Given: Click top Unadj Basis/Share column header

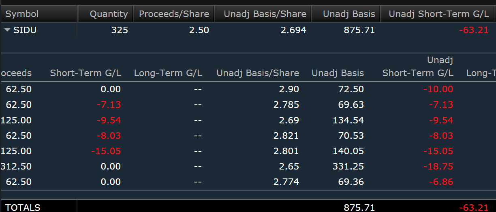Looking at the screenshot, I should tap(265, 14).
